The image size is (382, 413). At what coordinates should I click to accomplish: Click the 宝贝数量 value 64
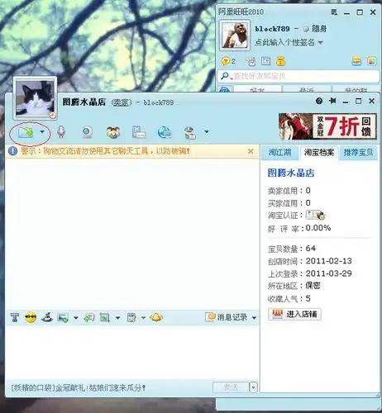click(x=311, y=249)
